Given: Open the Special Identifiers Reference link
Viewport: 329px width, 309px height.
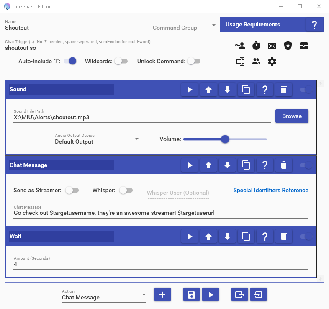Looking at the screenshot, I should click(x=271, y=190).
